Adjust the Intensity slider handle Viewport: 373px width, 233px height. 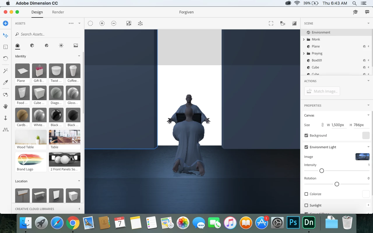322,171
